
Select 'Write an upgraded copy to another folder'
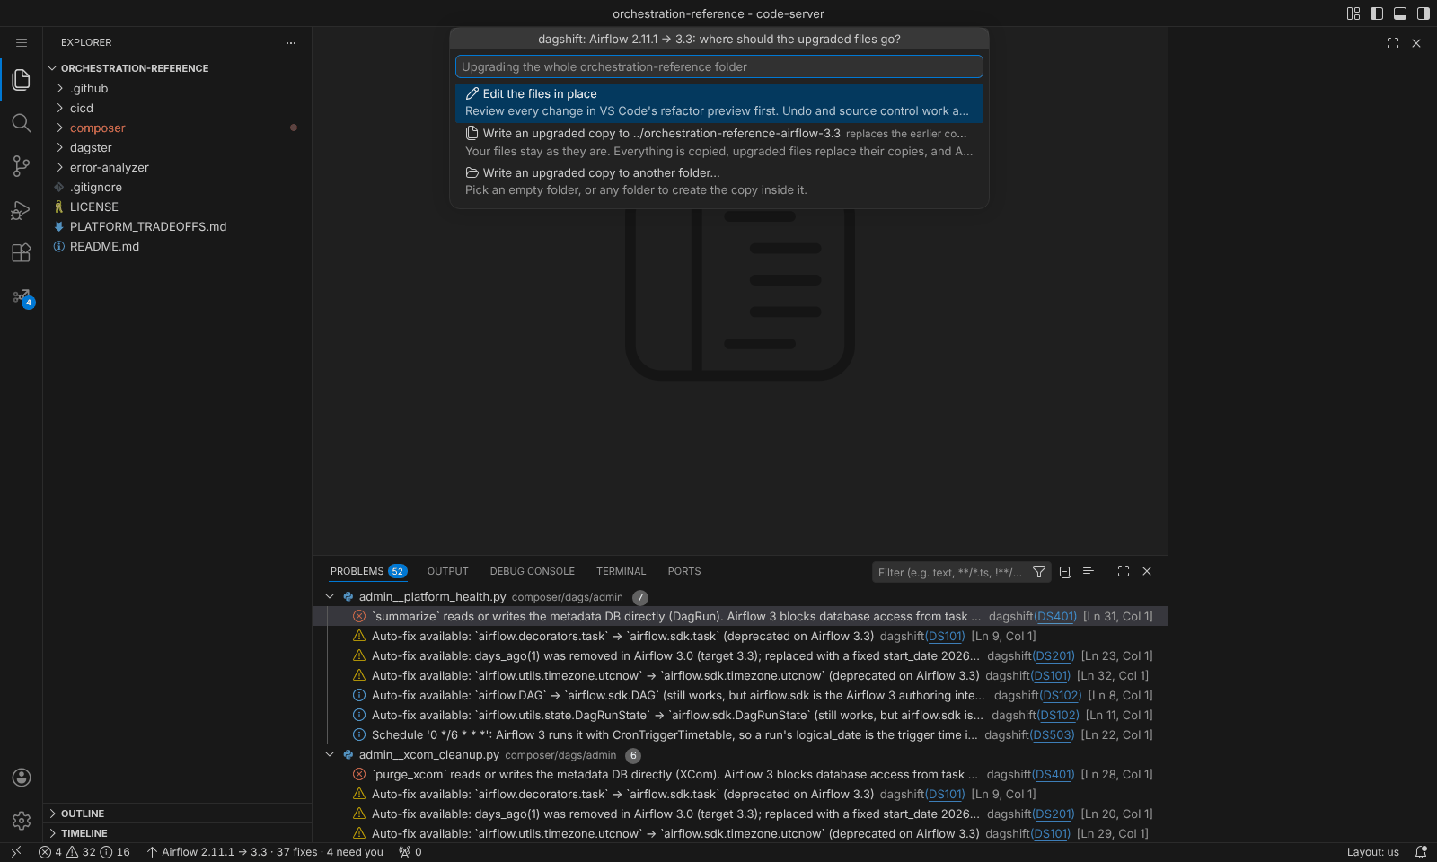[x=719, y=181]
